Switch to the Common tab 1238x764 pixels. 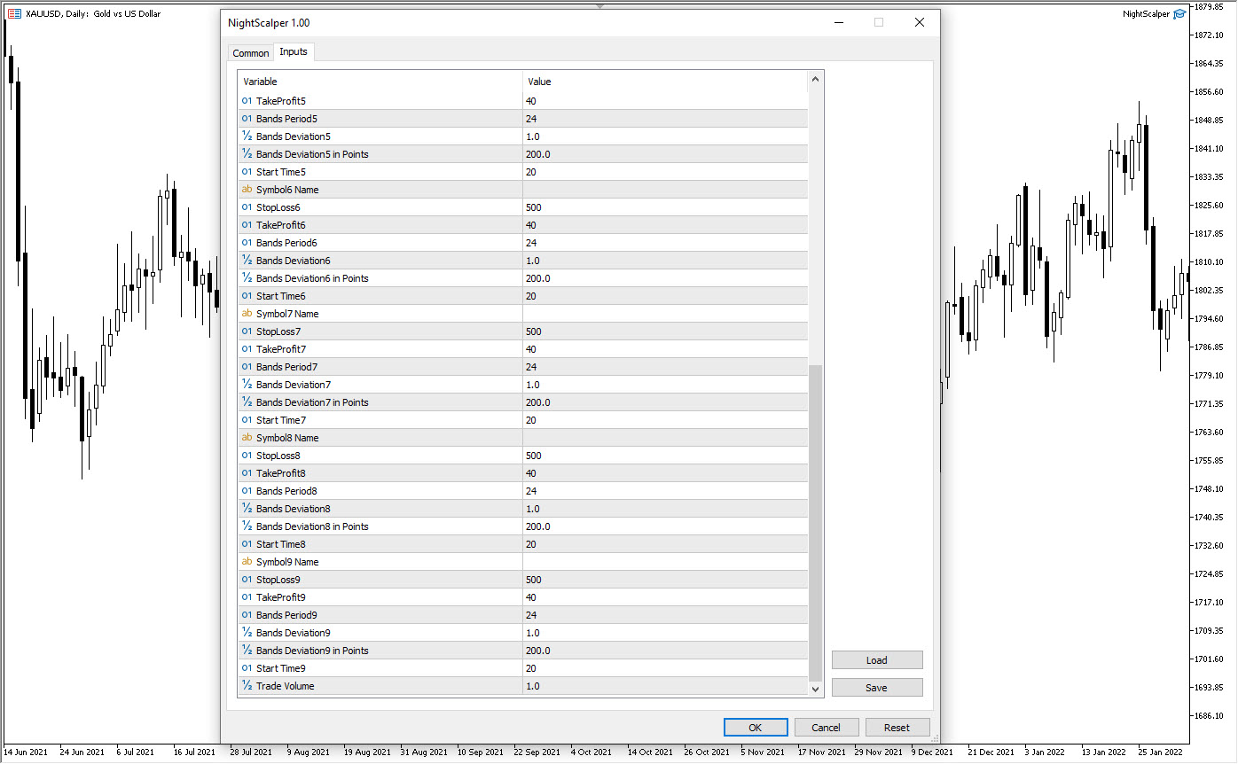coord(250,53)
